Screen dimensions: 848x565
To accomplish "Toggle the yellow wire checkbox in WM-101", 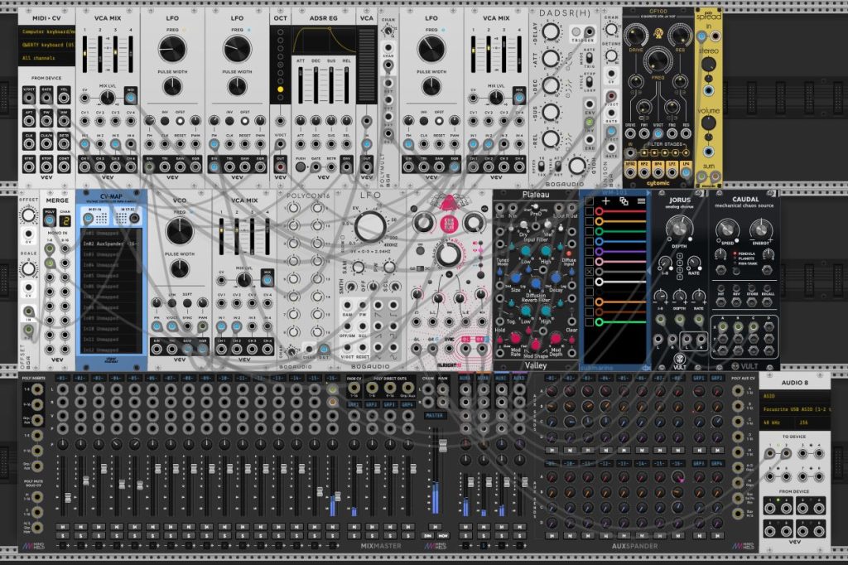I will pos(590,221).
